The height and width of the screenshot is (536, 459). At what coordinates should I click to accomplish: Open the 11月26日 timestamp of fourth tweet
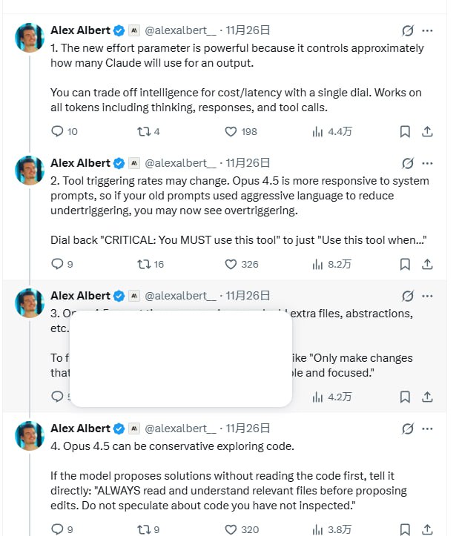click(248, 429)
